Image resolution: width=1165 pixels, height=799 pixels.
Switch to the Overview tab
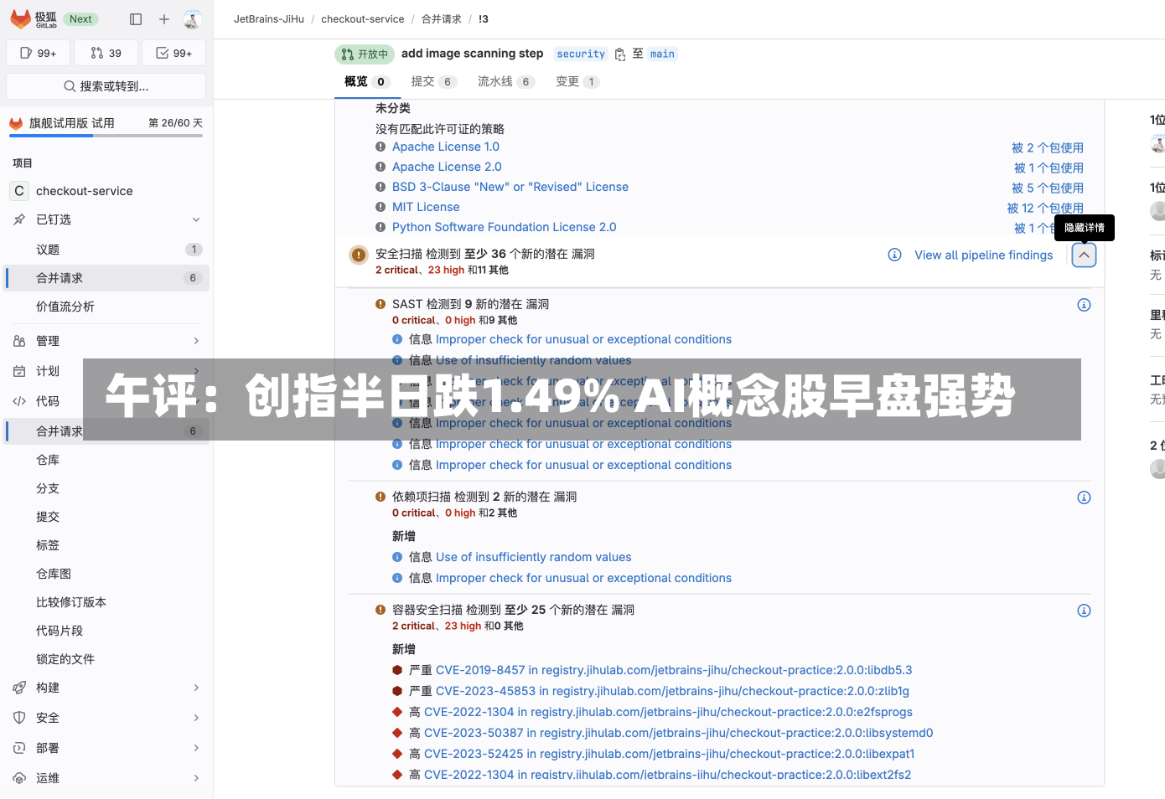pos(365,81)
